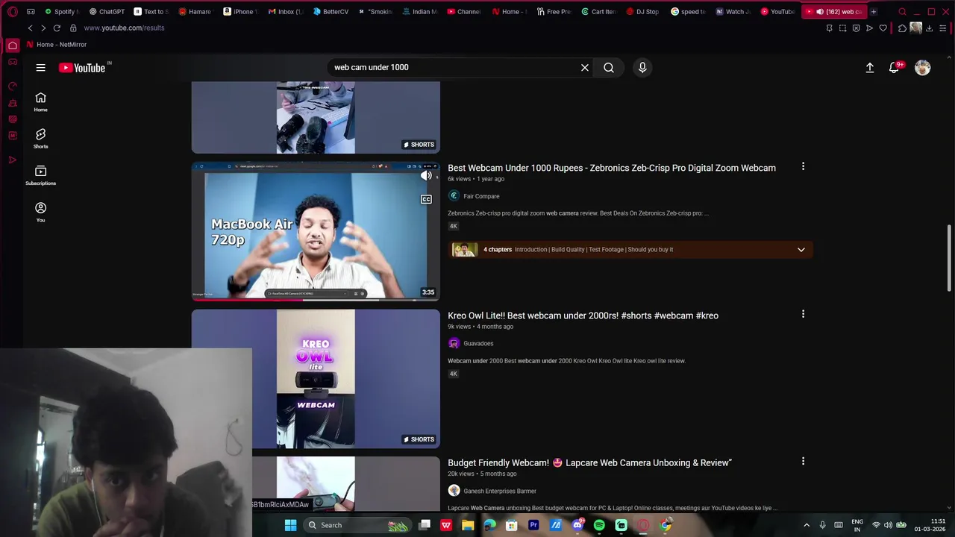The image size is (955, 537).
Task: Click the page vertical scrollbar
Action: tap(950, 257)
